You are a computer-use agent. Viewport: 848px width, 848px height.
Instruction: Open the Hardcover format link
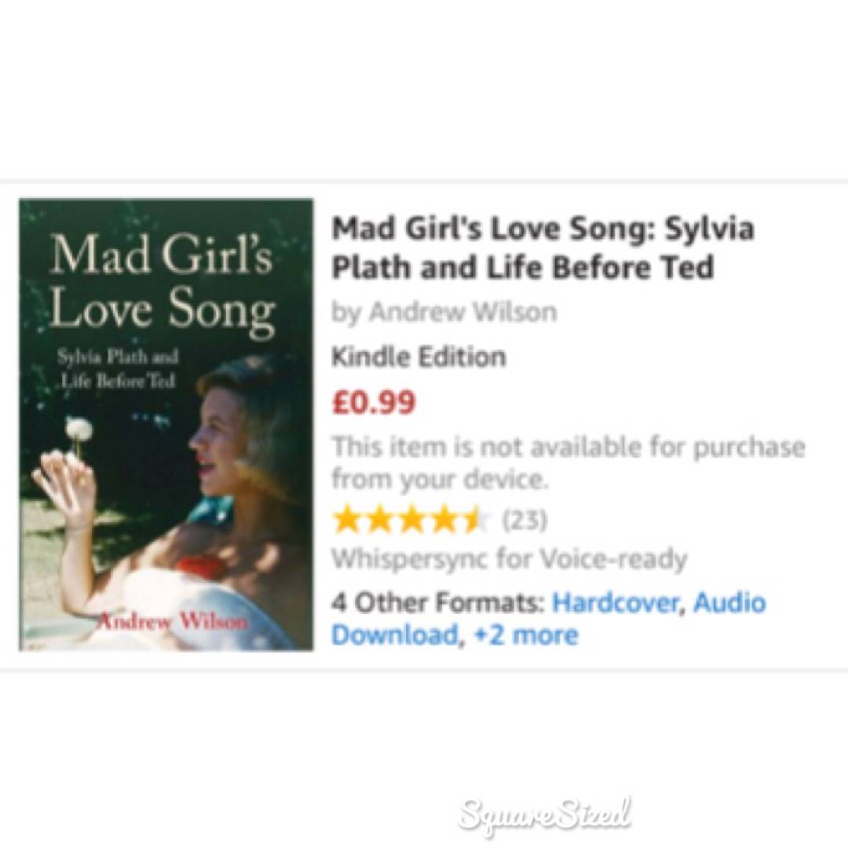614,602
